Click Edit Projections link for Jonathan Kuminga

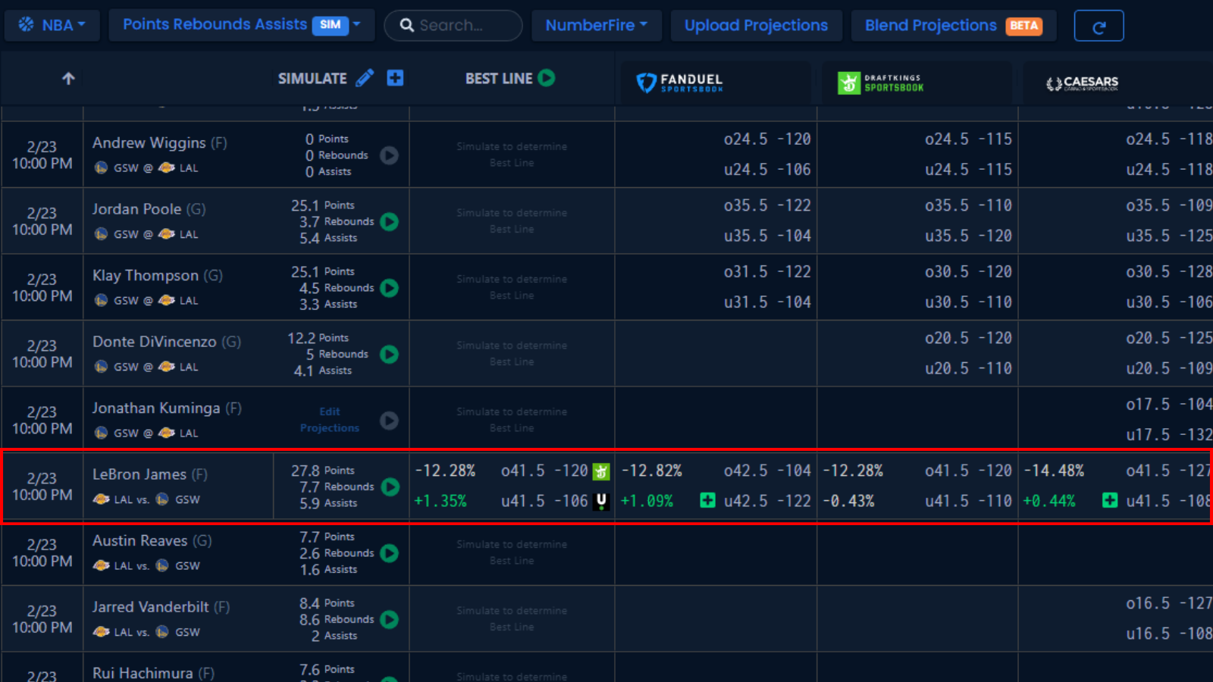(x=330, y=420)
